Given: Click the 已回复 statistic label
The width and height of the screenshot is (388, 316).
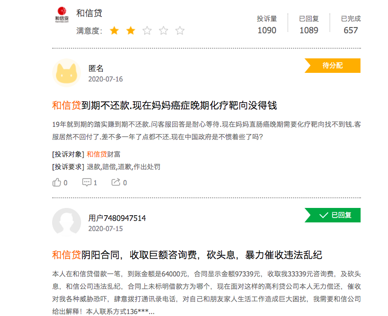Looking at the screenshot, I should [x=309, y=18].
